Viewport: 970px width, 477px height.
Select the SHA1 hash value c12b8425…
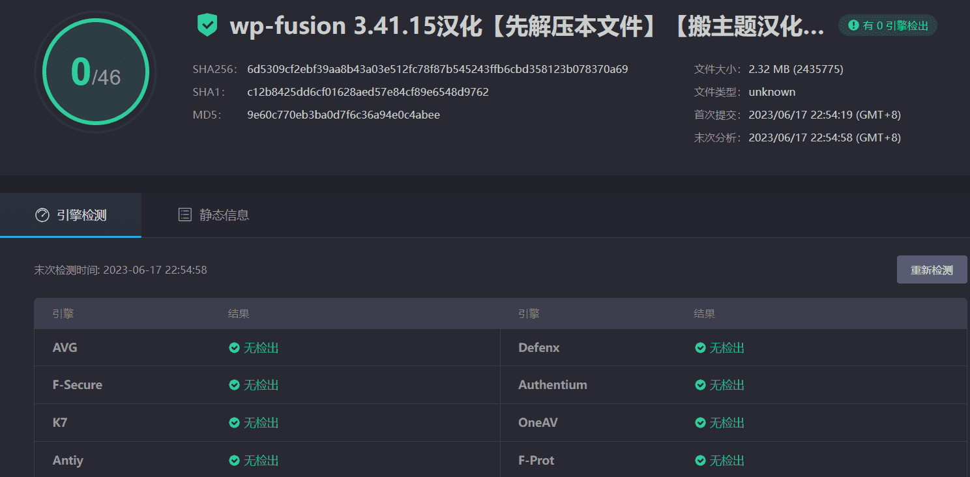click(x=368, y=92)
